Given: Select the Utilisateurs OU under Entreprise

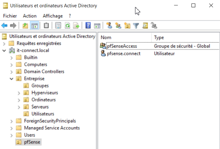Looking at the screenshot, I should [x=43, y=114].
